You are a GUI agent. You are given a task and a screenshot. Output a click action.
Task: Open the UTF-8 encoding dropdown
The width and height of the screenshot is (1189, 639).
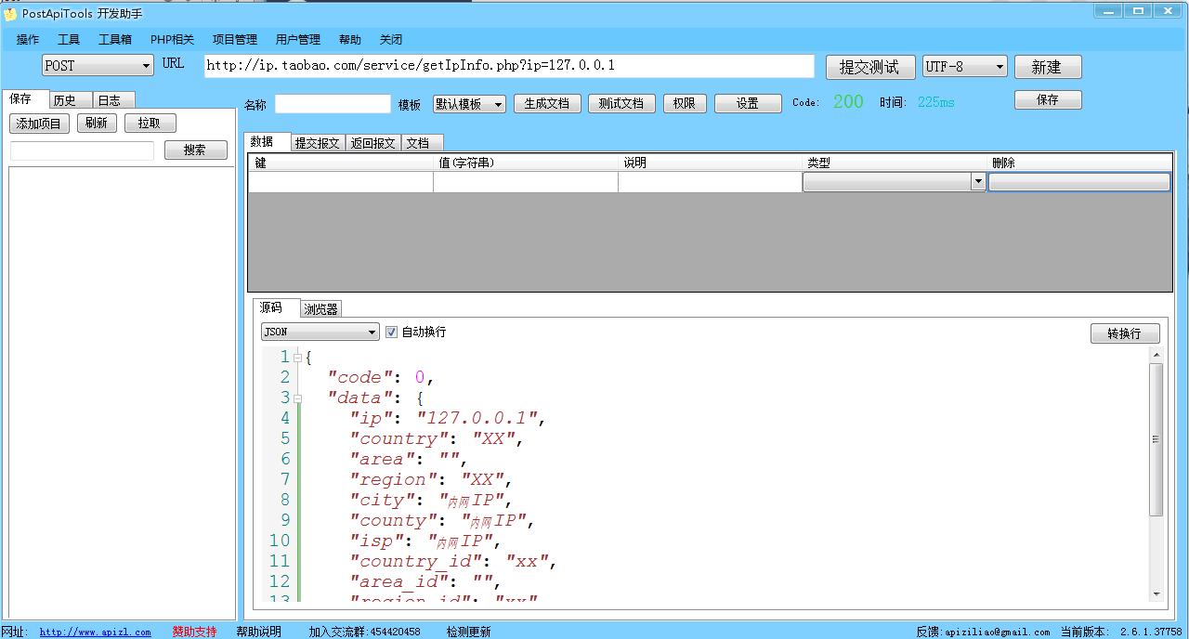click(961, 66)
